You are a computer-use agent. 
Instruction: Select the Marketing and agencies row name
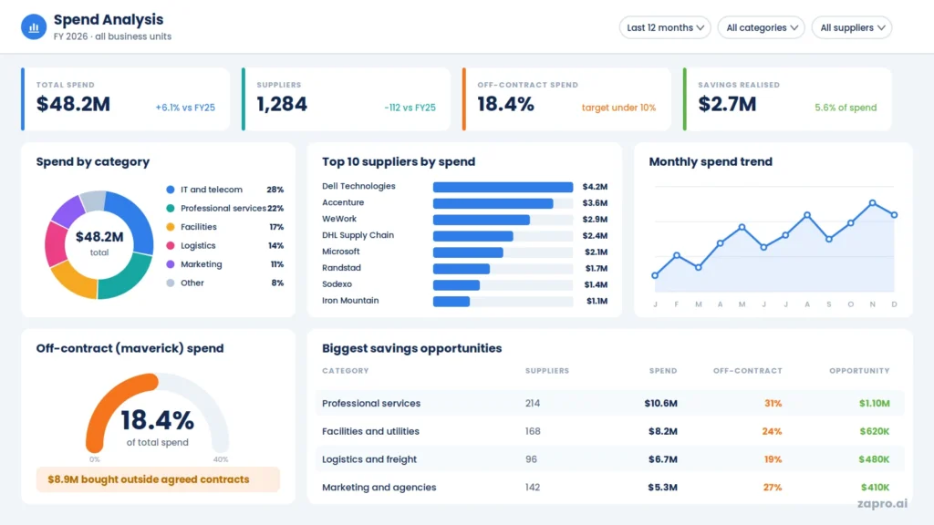[x=379, y=488]
